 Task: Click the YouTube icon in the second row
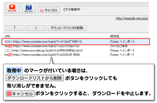pyautogui.click(x=8, y=46)
